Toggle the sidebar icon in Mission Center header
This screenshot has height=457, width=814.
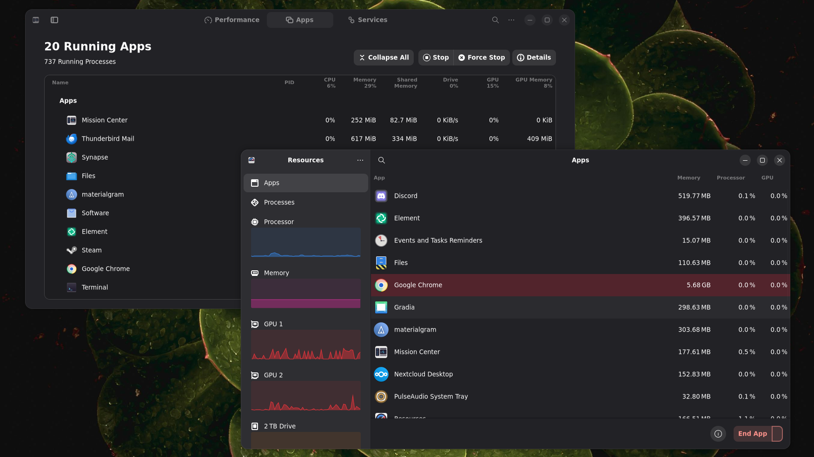54,20
